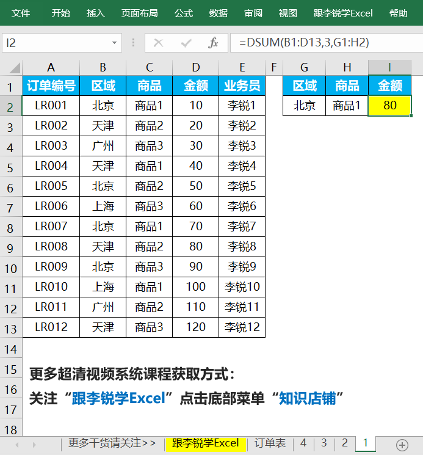This screenshot has height=455, width=423.
Task: Open the 插入 ribbon tab
Action: click(x=96, y=13)
